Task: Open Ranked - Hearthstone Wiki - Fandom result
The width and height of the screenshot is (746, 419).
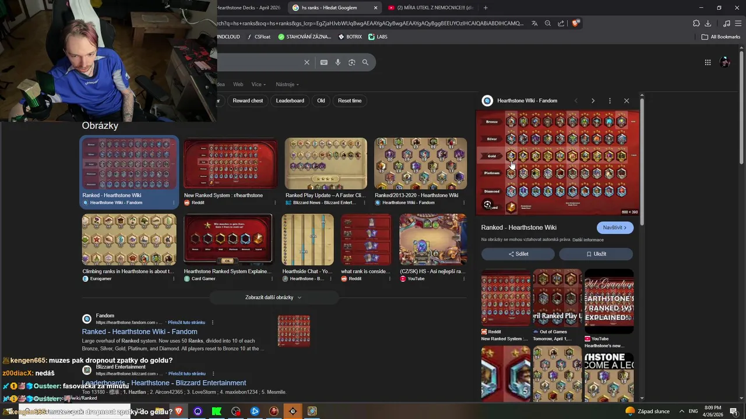Action: tap(139, 332)
